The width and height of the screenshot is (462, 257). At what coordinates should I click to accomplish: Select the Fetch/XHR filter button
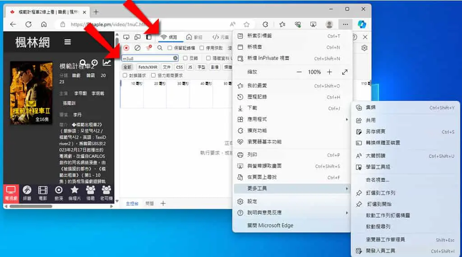pyautogui.click(x=148, y=67)
